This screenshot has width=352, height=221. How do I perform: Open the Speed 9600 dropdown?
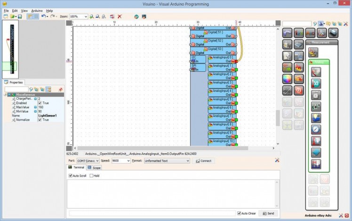128,161
